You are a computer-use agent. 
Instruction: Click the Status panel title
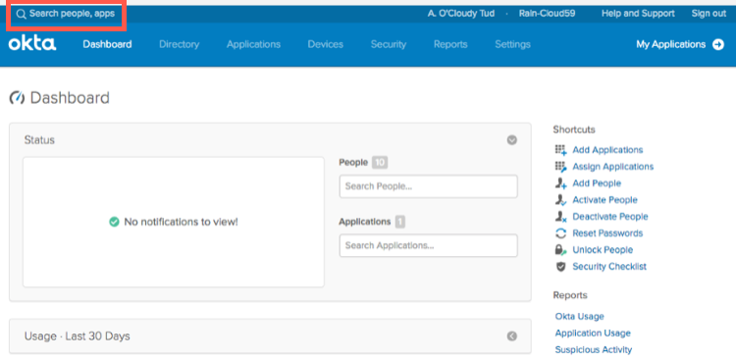39,140
